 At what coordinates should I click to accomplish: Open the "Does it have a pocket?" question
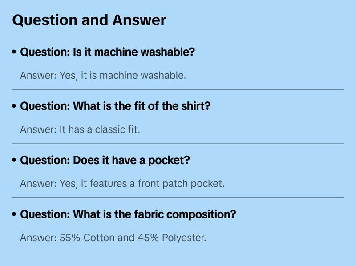[105, 161]
